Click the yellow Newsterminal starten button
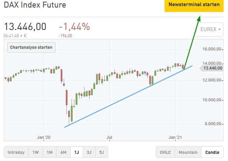This screenshot has height=161, width=228. (194, 5)
